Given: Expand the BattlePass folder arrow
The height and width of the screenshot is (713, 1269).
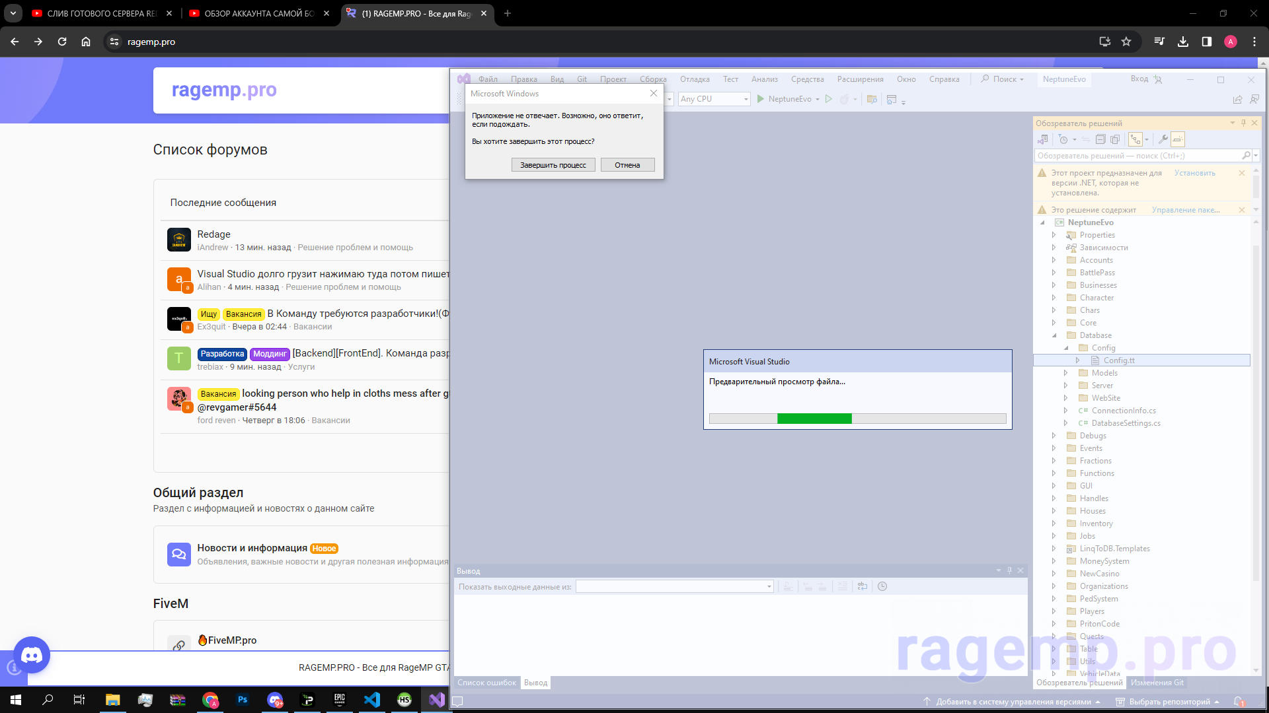Looking at the screenshot, I should click(x=1054, y=273).
